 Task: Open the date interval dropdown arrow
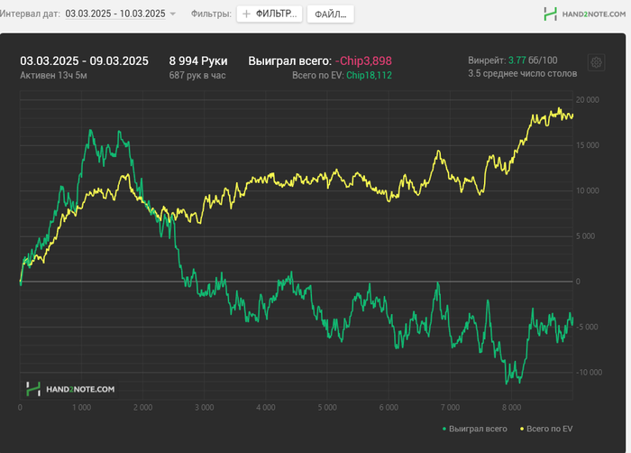tap(173, 14)
